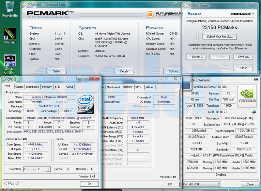Screen dimensions: 261x191
Task: Click the 23150 PCMarks score text
Action: [220, 27]
